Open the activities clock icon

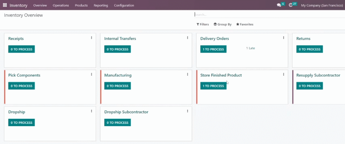coord(291,5)
